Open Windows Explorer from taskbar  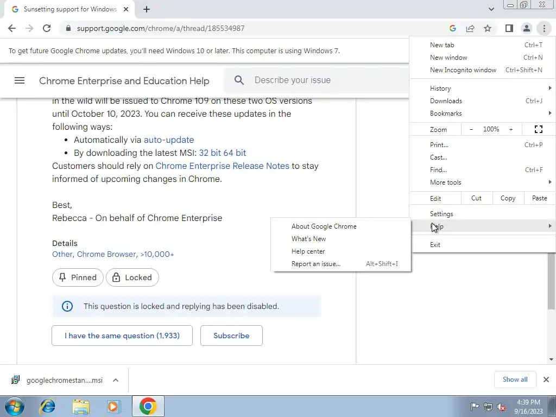[x=81, y=406]
